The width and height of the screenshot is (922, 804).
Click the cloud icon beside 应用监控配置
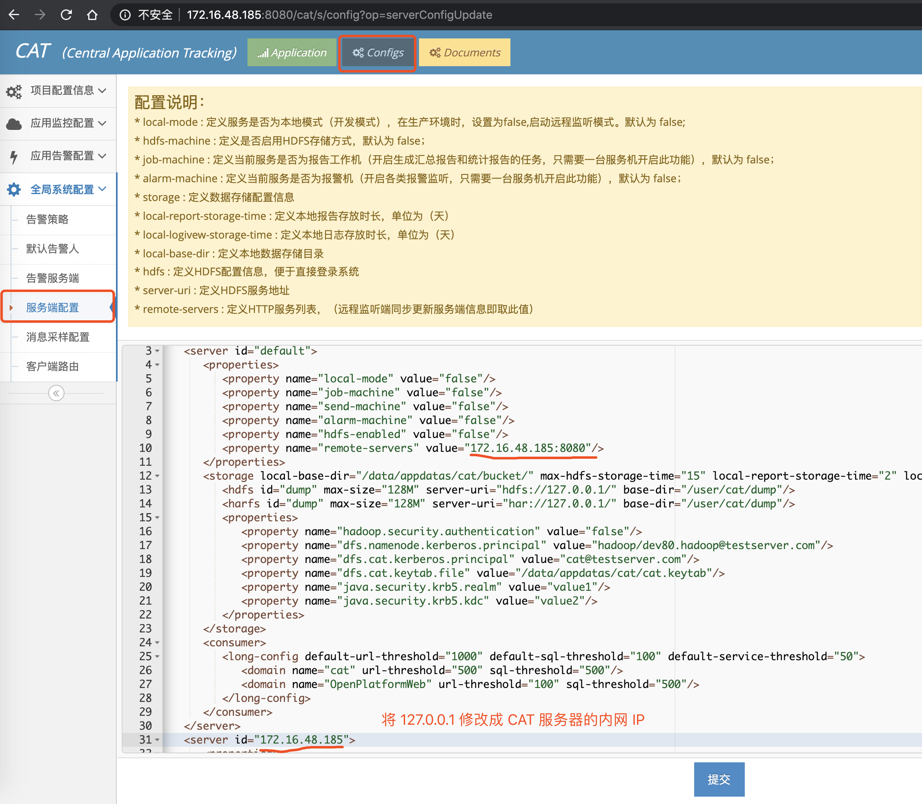point(14,124)
